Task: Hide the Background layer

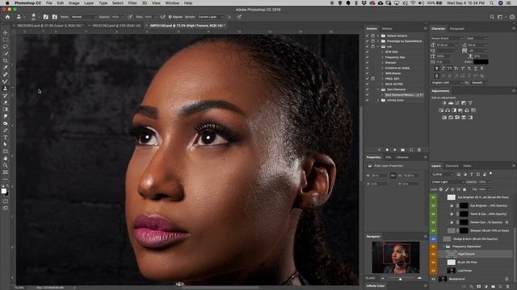Action: [x=433, y=279]
